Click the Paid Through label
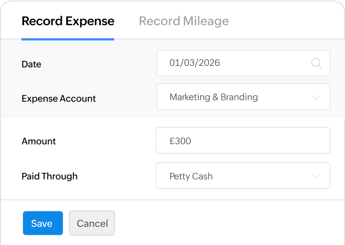The image size is (345, 245). tap(49, 176)
